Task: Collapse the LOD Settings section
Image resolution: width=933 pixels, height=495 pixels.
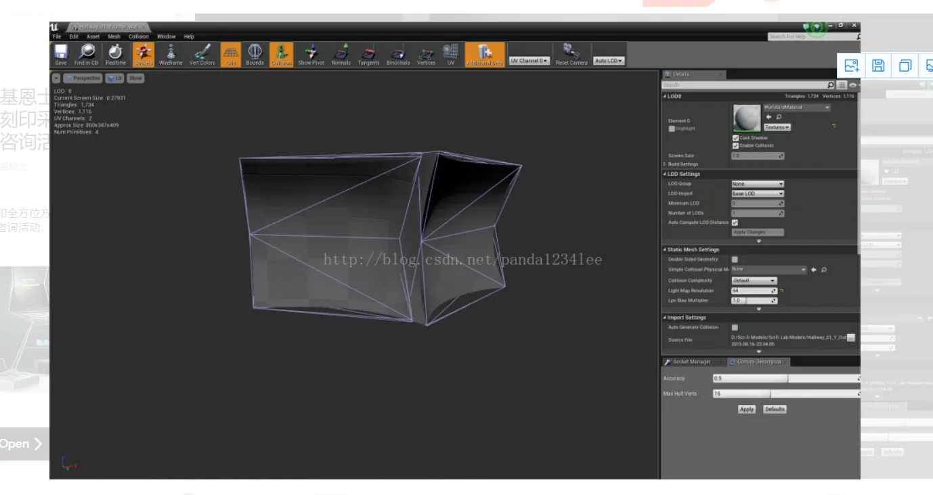Action: point(664,174)
